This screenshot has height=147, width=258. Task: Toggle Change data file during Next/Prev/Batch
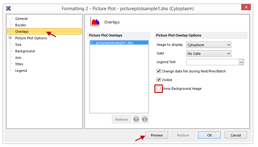click(x=159, y=71)
